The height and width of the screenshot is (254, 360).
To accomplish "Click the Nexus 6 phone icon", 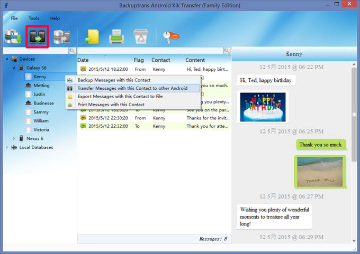I will click(x=21, y=138).
